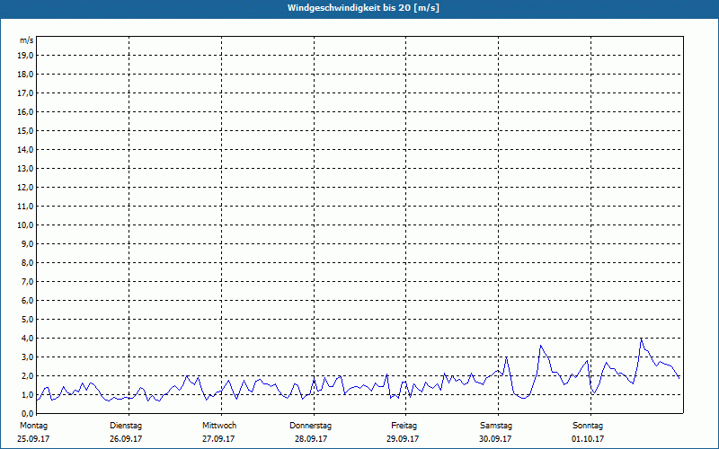Click the '14,0' y-axis value

[25, 149]
